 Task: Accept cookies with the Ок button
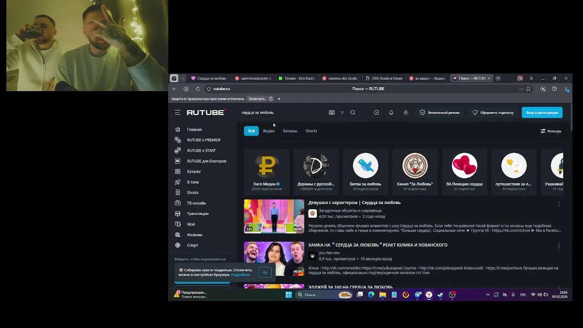pyautogui.click(x=265, y=272)
